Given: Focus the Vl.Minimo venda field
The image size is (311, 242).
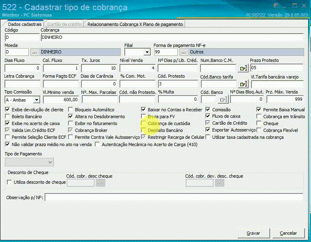Looking at the screenshot, I should (61, 100).
